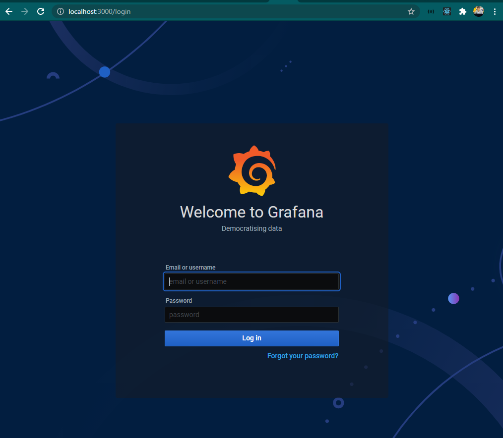This screenshot has width=503, height=438.
Task: Click the Grafana logo
Action: click(x=252, y=170)
